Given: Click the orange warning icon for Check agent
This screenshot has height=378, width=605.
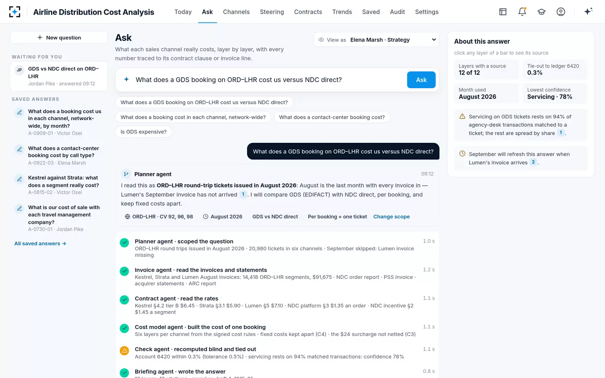Looking at the screenshot, I should (124, 350).
